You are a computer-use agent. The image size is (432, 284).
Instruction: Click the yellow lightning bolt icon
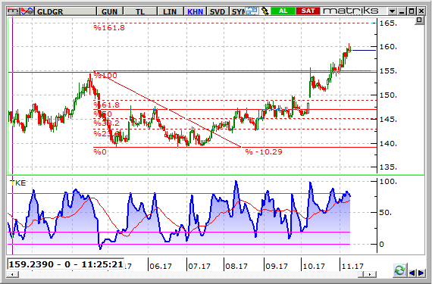(x=265, y=11)
